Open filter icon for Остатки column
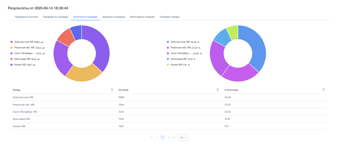This screenshot has height=149, width=344. click(217, 90)
